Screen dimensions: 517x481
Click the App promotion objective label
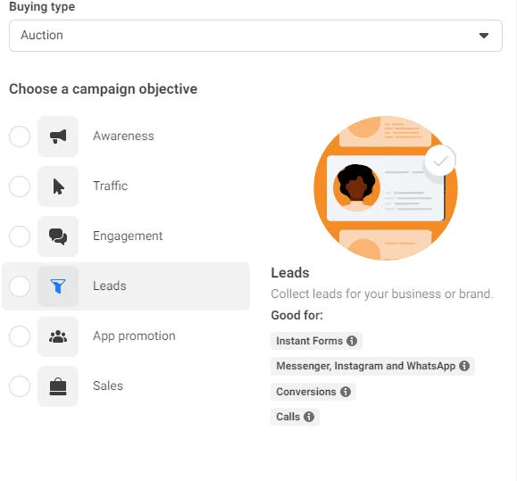tap(134, 336)
